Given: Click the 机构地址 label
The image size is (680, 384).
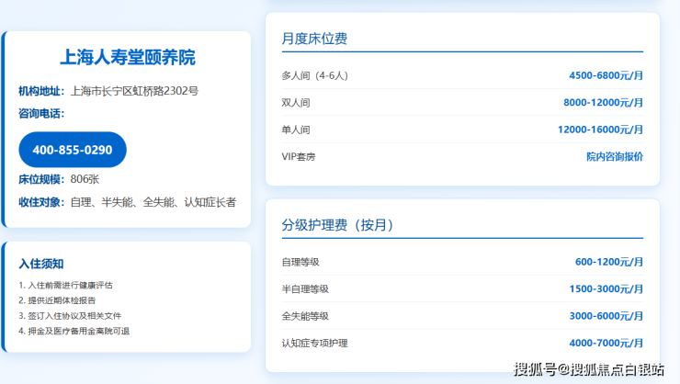Looking at the screenshot, I should (x=41, y=91).
